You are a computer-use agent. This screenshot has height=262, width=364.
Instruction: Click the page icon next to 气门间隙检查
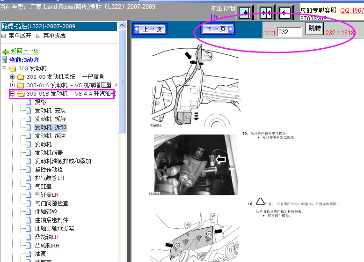(x=29, y=203)
